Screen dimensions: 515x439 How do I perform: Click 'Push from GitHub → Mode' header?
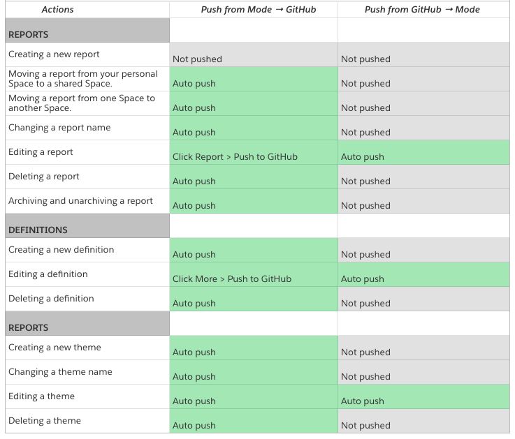[x=422, y=10]
